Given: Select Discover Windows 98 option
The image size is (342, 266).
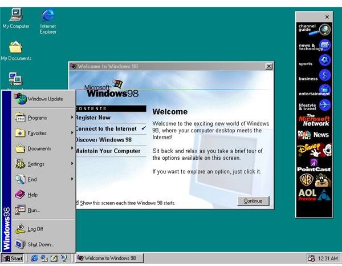Looking at the screenshot, I should tap(103, 140).
